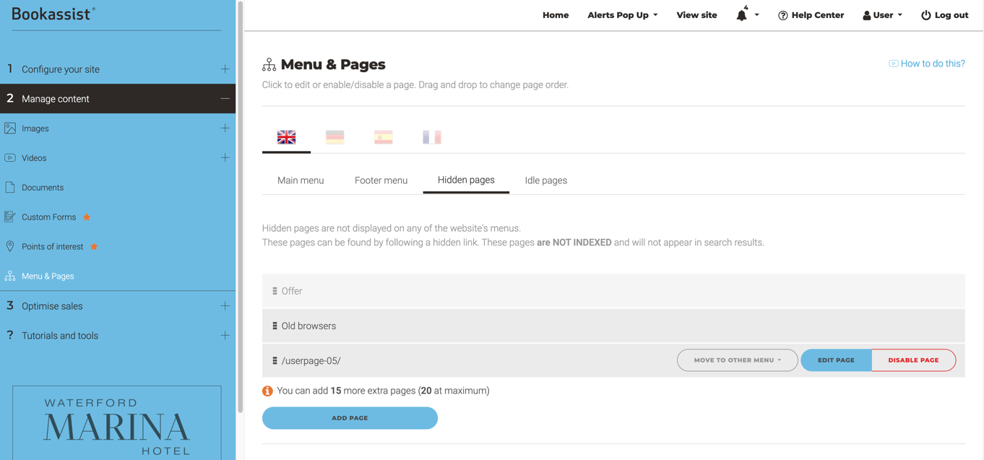Select the Videos sidebar icon
The width and height of the screenshot is (984, 460).
10,157
